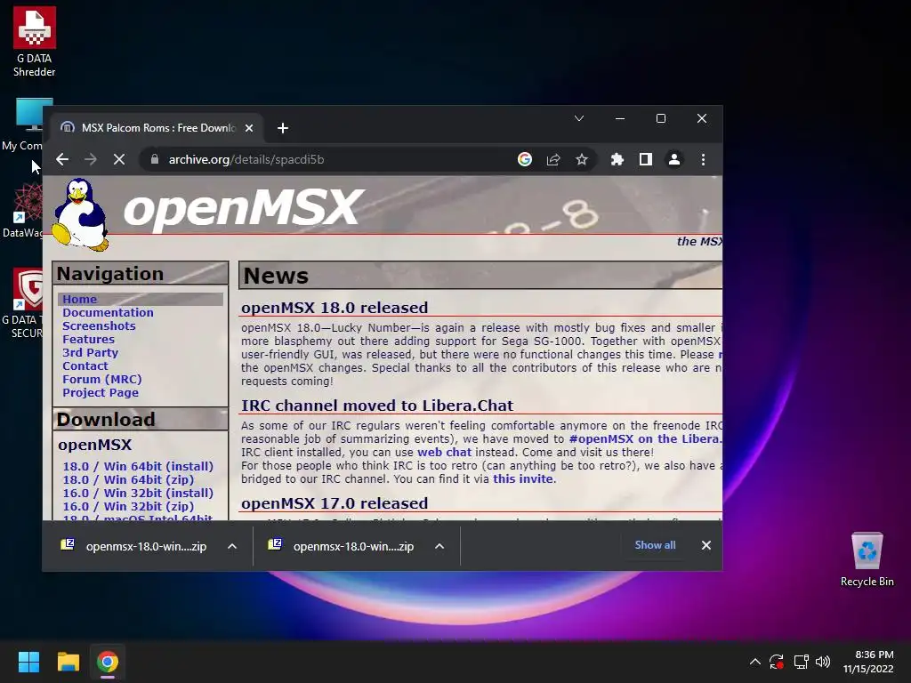Open the Chrome profile avatar
The width and height of the screenshot is (911, 683).
tap(674, 159)
